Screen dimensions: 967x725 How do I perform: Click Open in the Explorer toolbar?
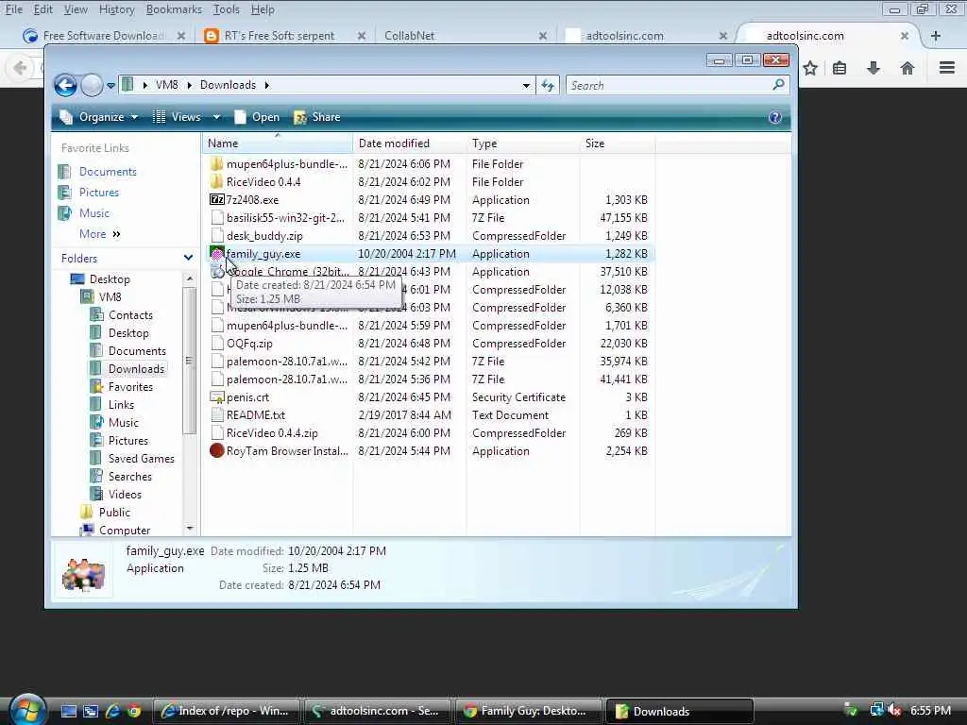(x=257, y=117)
